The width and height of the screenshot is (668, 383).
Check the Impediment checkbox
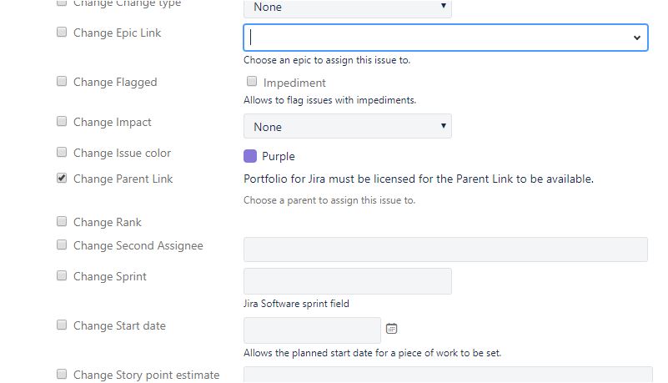pos(252,81)
